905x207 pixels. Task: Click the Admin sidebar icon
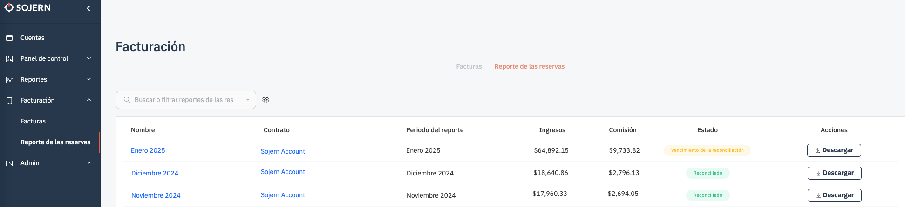click(x=9, y=163)
